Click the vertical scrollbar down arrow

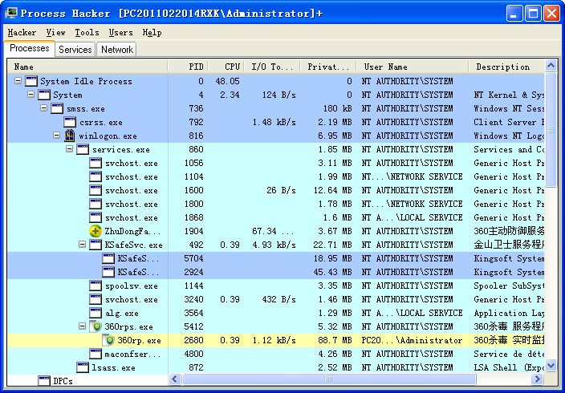551,367
